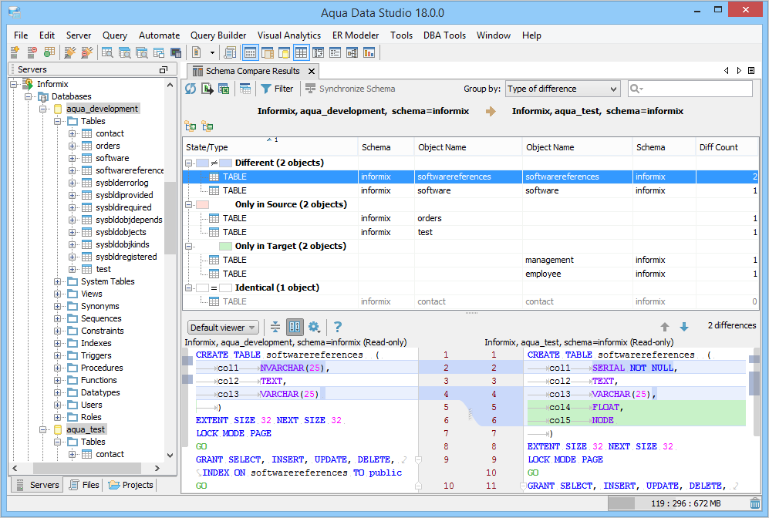The width and height of the screenshot is (769, 518).
Task: Toggle the second highlighted table grid button
Action: click(301, 52)
